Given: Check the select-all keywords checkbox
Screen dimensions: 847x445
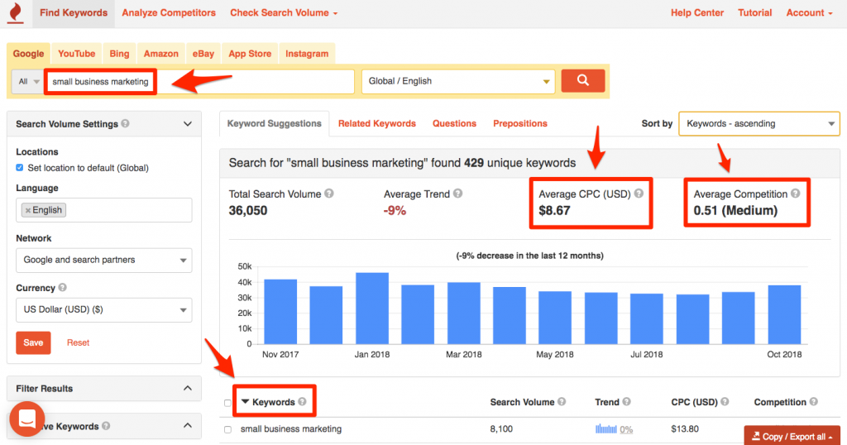Looking at the screenshot, I should 227,403.
